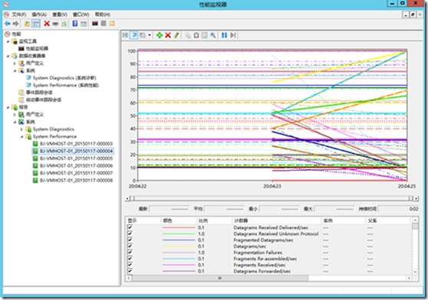Collapse the 数据收集器集 node
Image resolution: width=428 pixels, height=300 pixels.
coord(8,56)
